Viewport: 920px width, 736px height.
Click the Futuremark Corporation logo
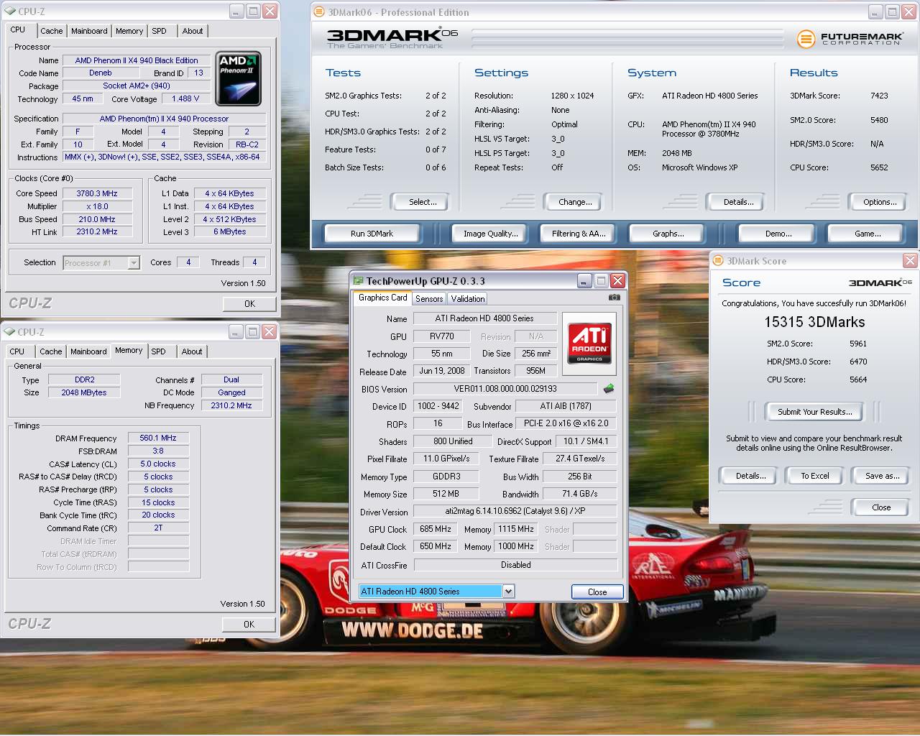849,39
